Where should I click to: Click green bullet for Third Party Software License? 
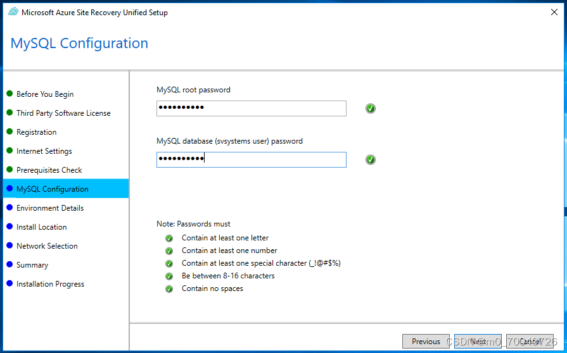coord(10,113)
